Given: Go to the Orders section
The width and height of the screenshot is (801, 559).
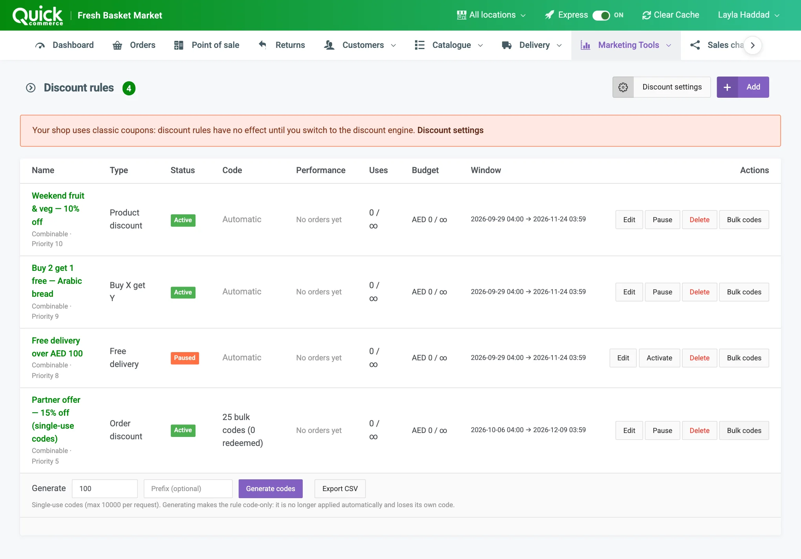Looking at the screenshot, I should [x=134, y=45].
